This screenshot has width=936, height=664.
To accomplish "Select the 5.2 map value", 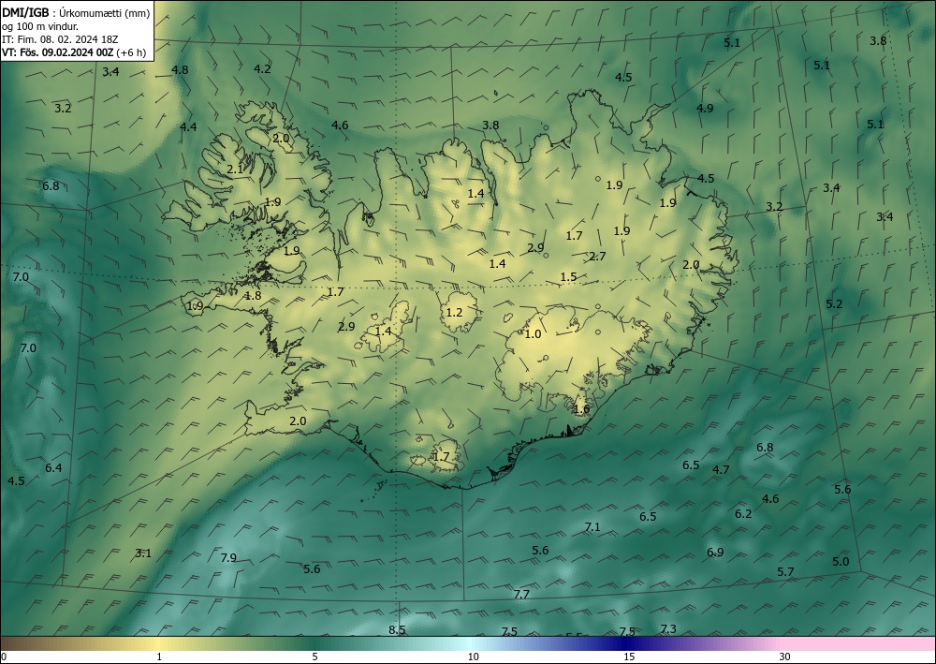I will pyautogui.click(x=834, y=304).
